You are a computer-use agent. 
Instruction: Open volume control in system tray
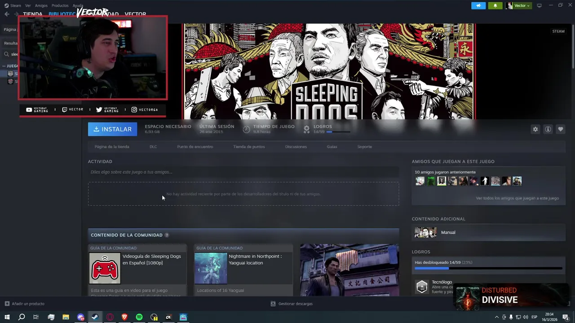click(525, 317)
